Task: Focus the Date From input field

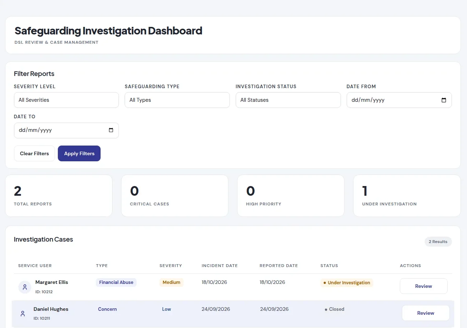Action: click(x=399, y=100)
